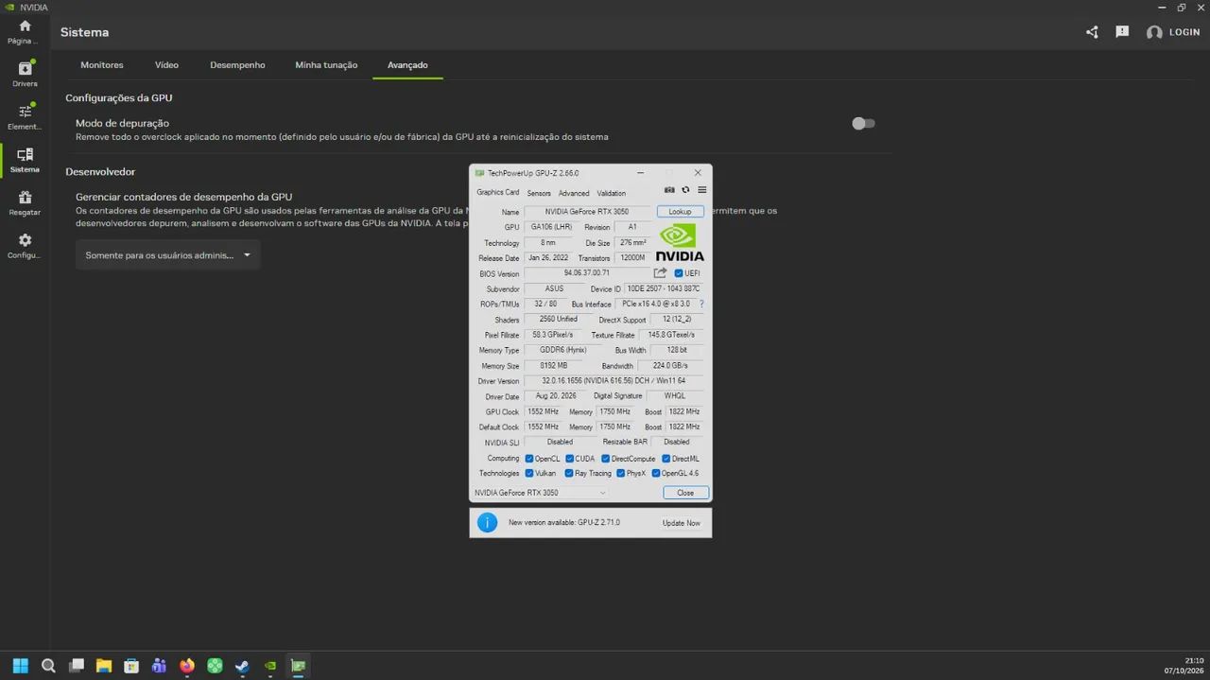
Task: Toggle the Ray Tracing checkbox
Action: 569,473
